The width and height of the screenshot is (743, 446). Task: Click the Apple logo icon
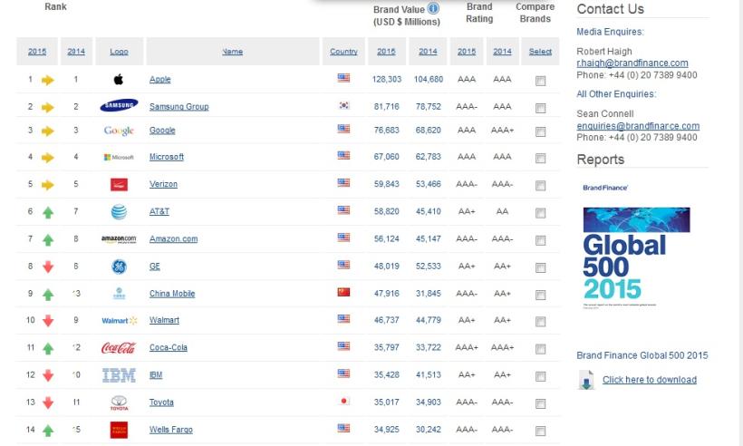pyautogui.click(x=119, y=80)
